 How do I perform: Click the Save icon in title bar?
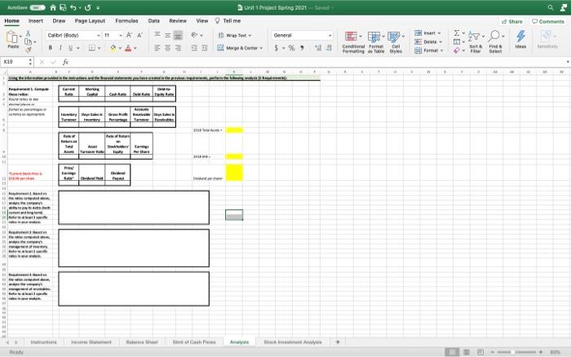63,7
